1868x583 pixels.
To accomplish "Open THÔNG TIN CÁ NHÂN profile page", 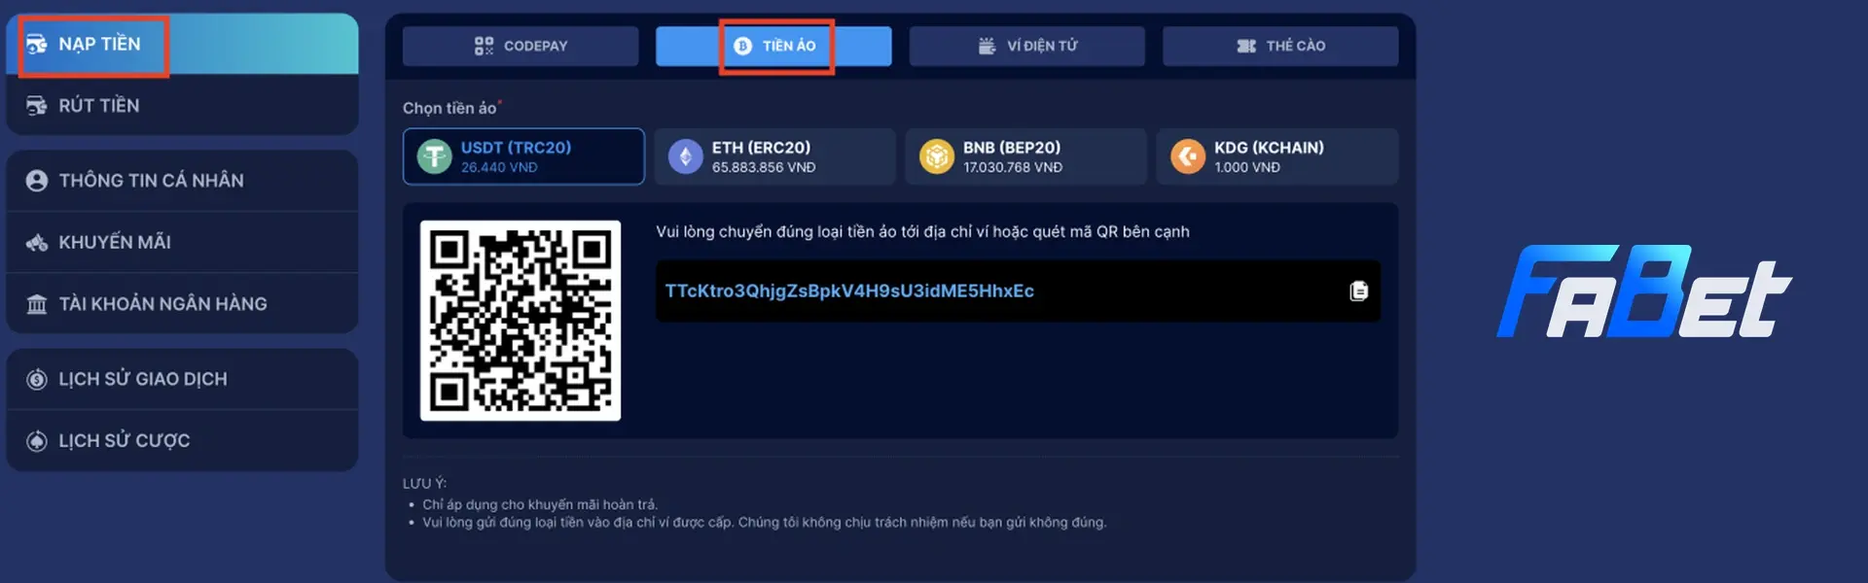I will [x=182, y=181].
